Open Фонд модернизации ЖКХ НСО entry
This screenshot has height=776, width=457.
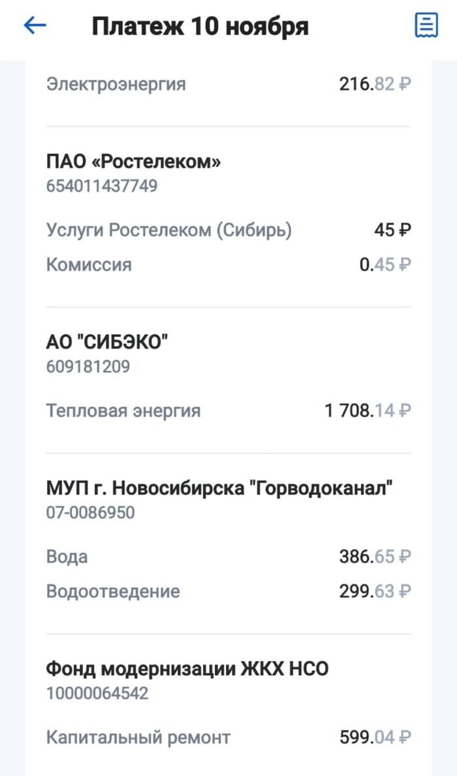click(x=187, y=669)
